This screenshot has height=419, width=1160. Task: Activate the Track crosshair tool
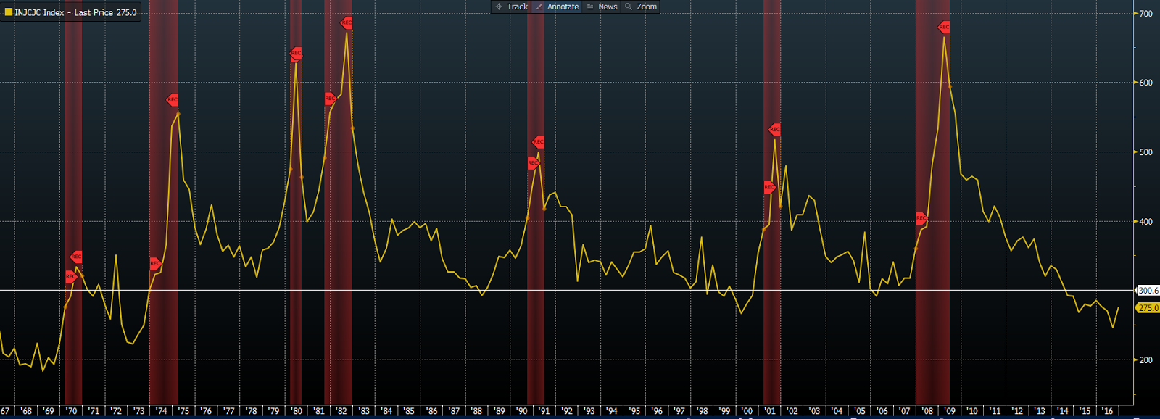click(512, 7)
